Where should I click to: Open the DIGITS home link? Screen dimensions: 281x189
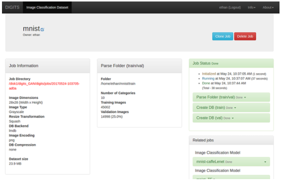click(12, 7)
